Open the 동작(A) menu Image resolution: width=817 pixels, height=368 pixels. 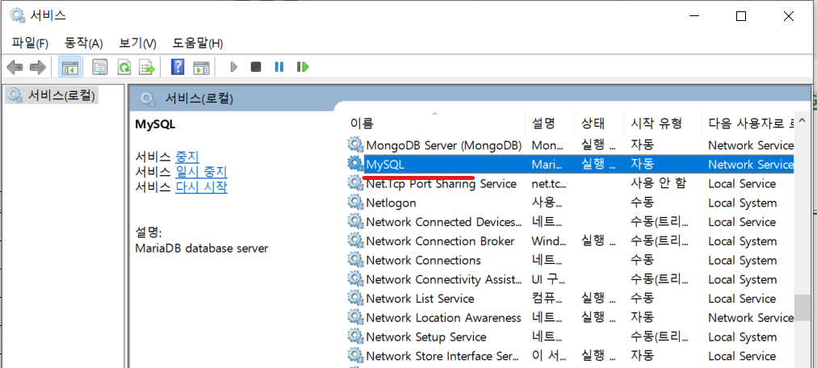(83, 43)
